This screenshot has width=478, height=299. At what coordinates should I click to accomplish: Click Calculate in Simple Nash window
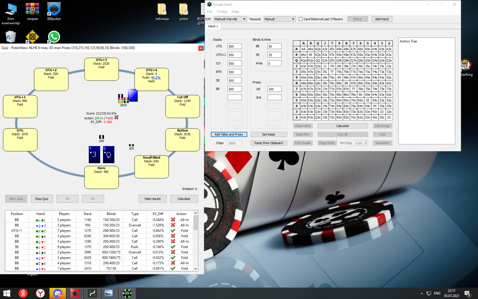(343, 126)
